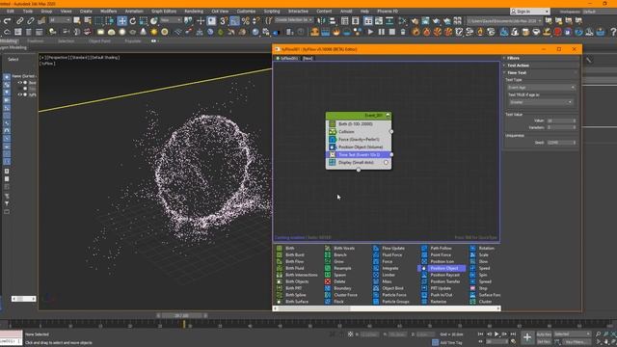Open the Workspaces dropdown

600,12
